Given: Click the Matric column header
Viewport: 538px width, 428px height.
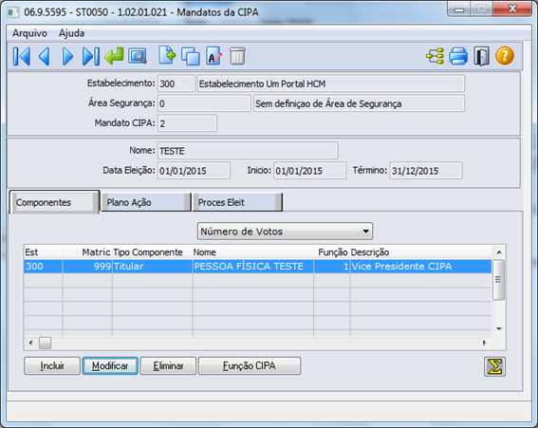Looking at the screenshot, I should tap(87, 252).
